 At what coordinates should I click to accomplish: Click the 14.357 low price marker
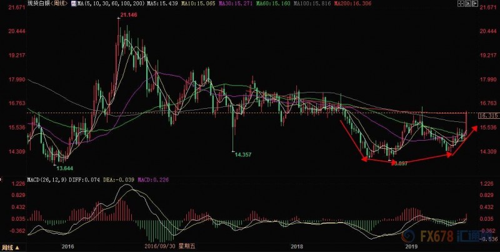243,154
